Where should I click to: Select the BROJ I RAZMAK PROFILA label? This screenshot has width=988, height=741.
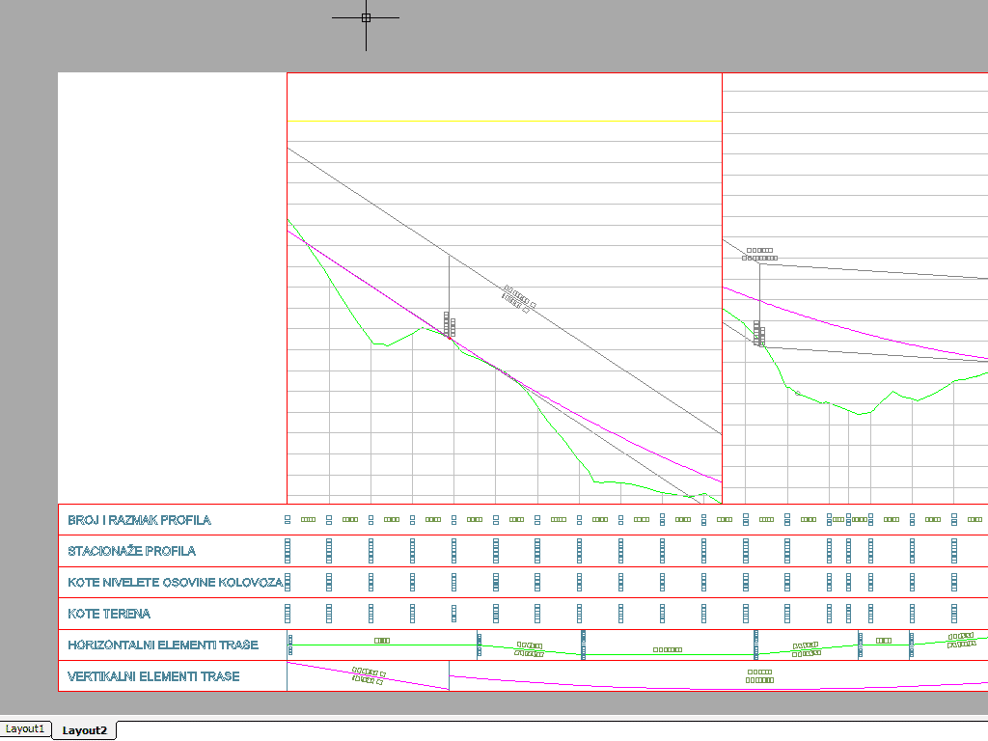pos(139,520)
